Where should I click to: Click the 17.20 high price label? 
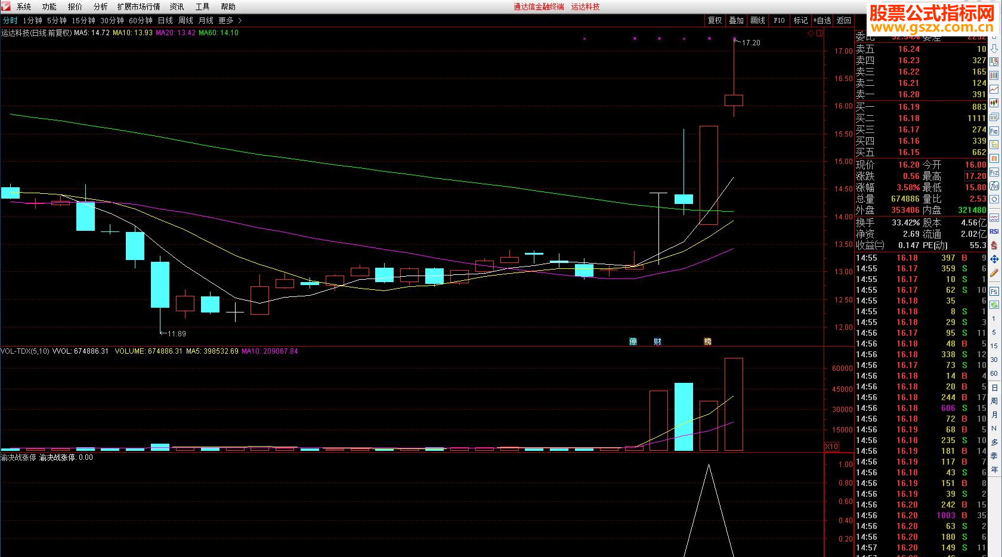(751, 43)
